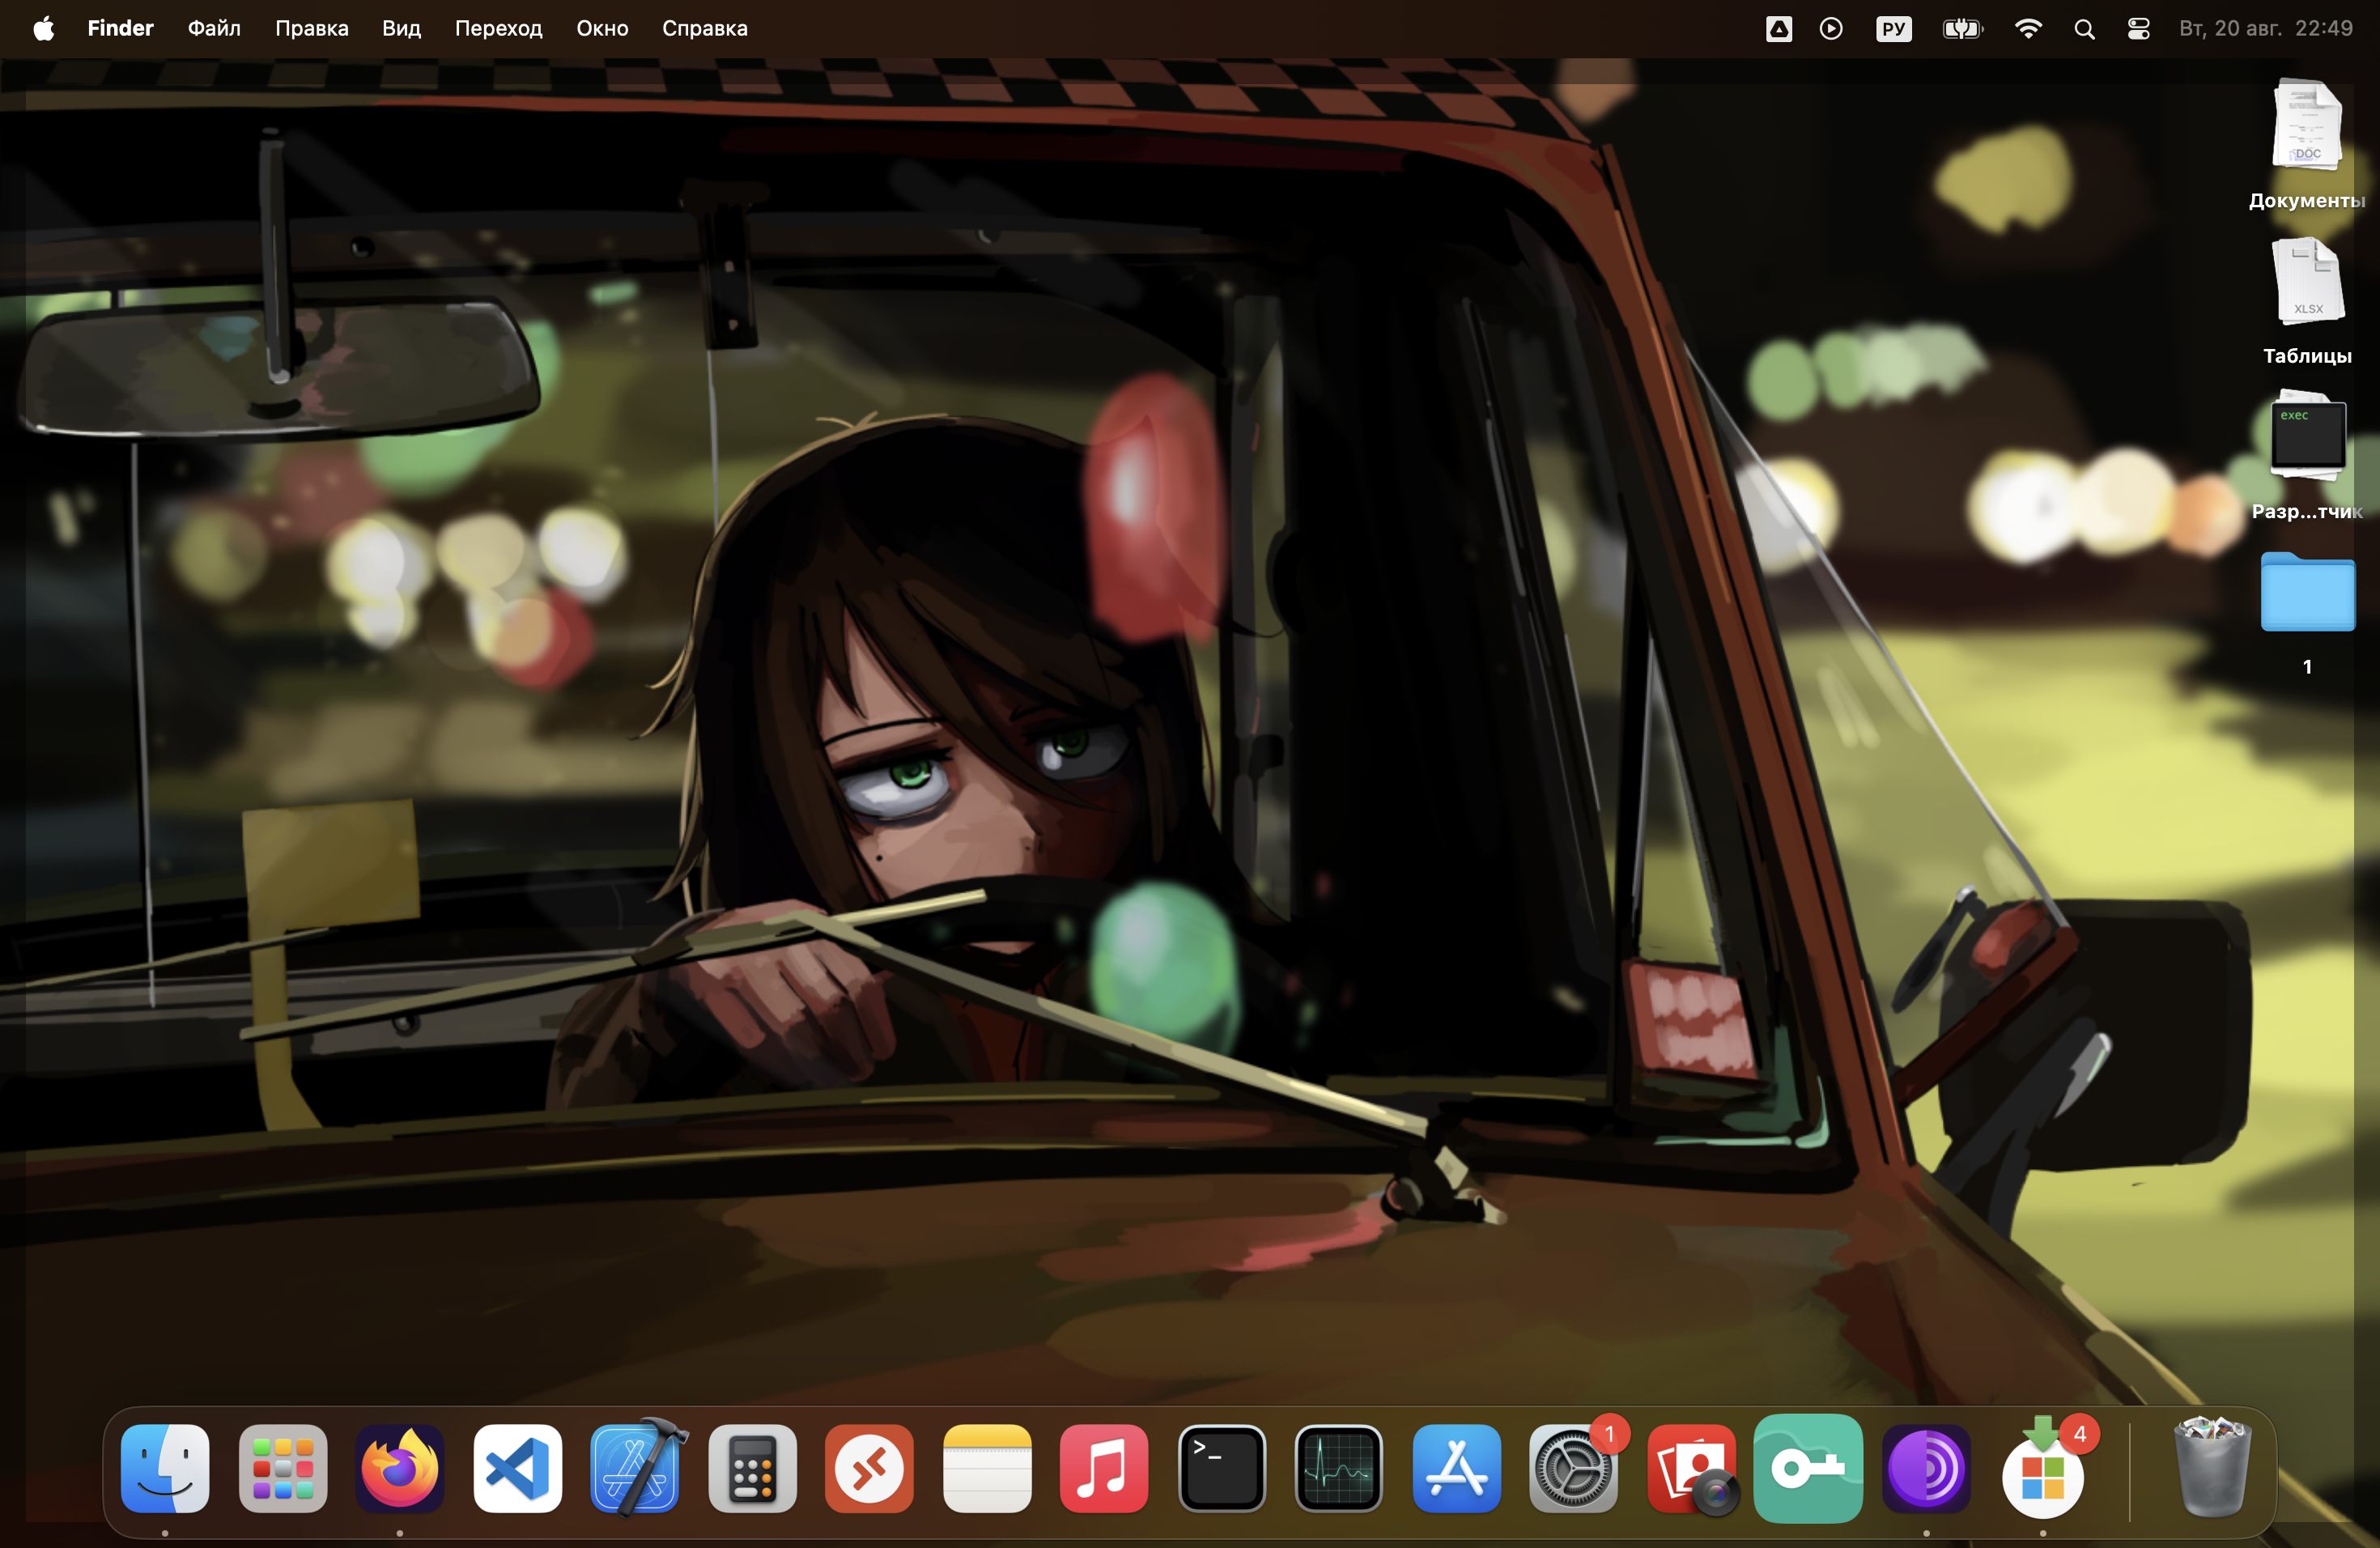
Task: Open Launchpad app grid
Action: click(x=282, y=1467)
